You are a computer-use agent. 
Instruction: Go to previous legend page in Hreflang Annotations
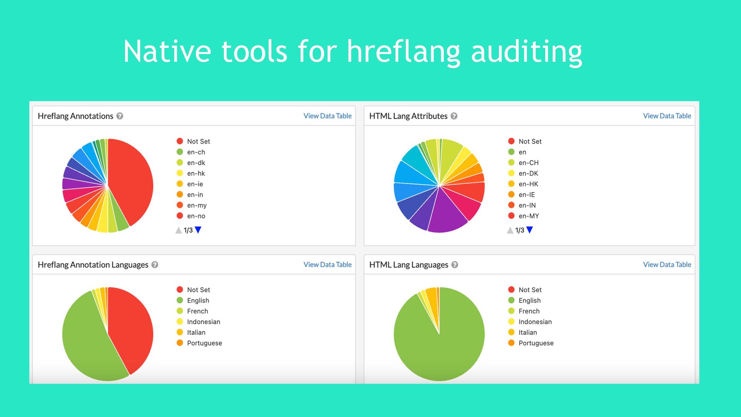click(x=178, y=230)
